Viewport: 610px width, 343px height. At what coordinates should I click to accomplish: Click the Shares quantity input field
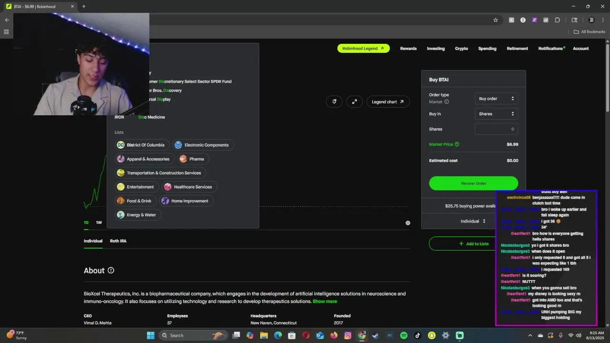[496, 129]
